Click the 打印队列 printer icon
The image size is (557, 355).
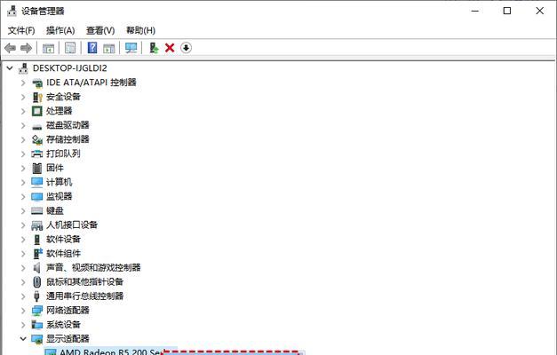[37, 154]
